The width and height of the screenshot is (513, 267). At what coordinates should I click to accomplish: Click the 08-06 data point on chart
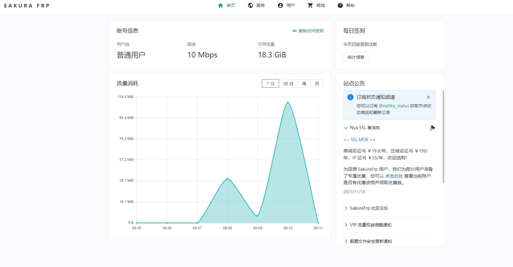tap(167, 223)
